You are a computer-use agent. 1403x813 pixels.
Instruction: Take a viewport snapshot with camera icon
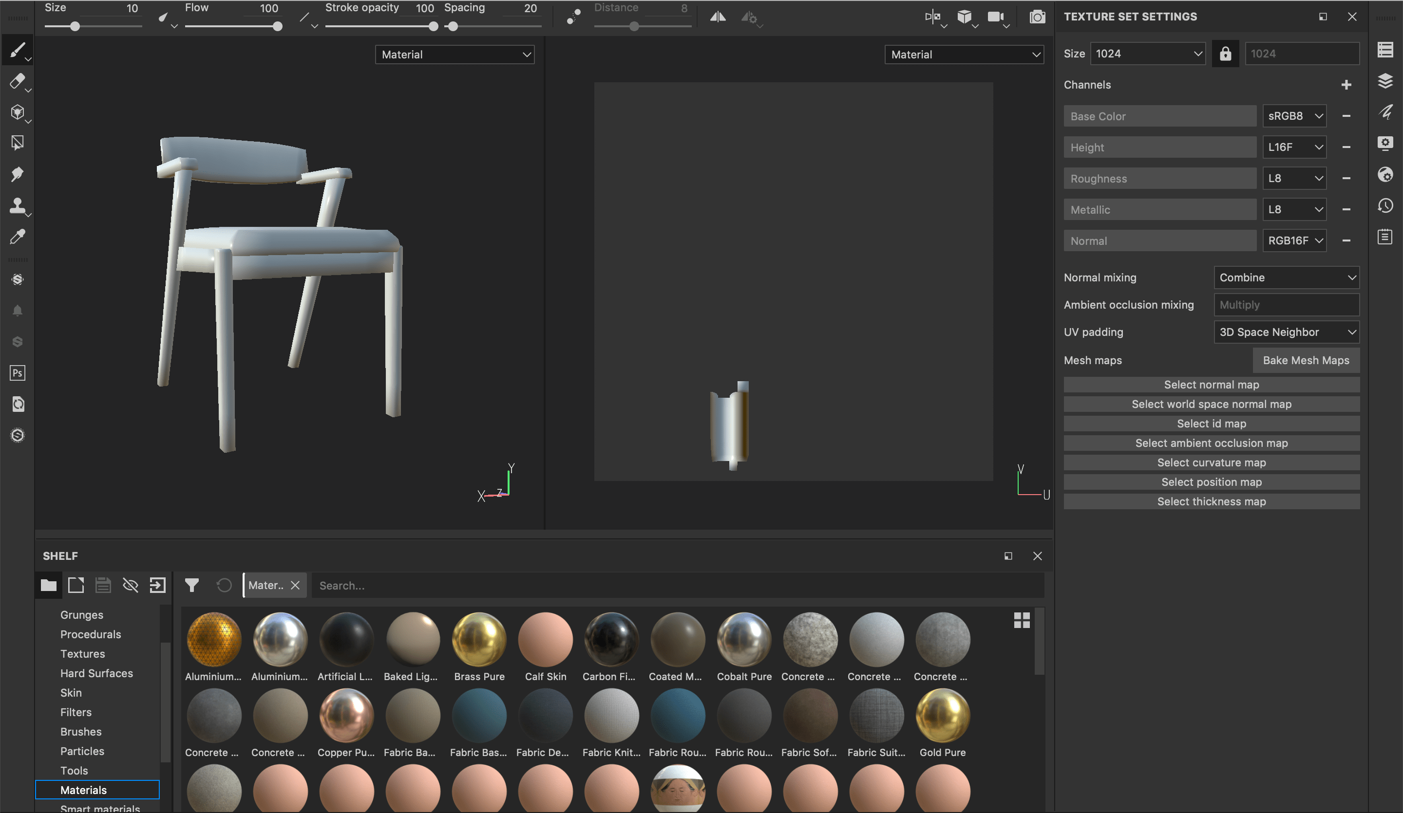(x=1037, y=17)
